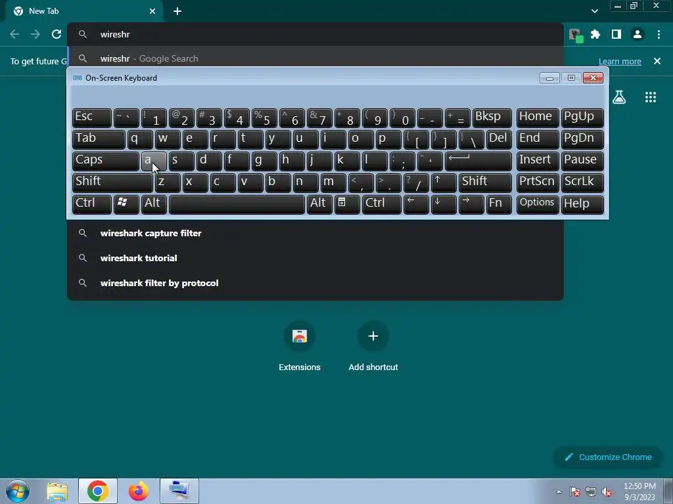Choose 'wireshark filter by protocol' suggestion

point(315,283)
